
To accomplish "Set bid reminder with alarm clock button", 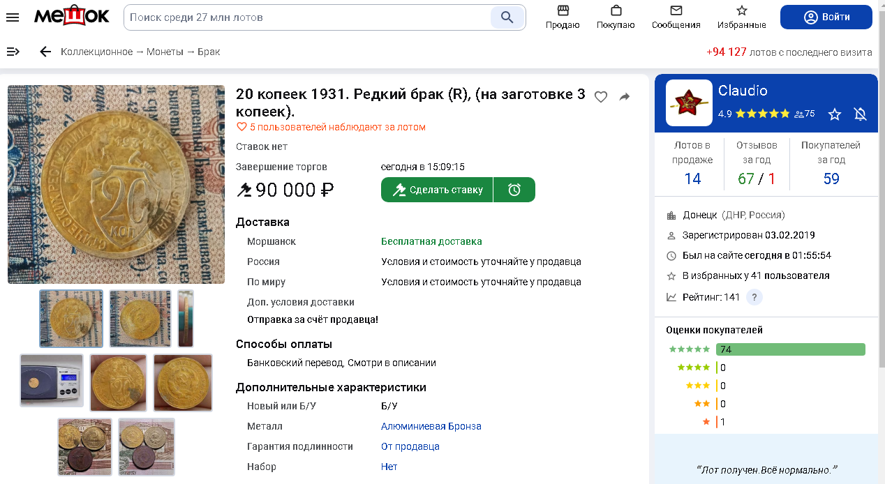I will 514,190.
